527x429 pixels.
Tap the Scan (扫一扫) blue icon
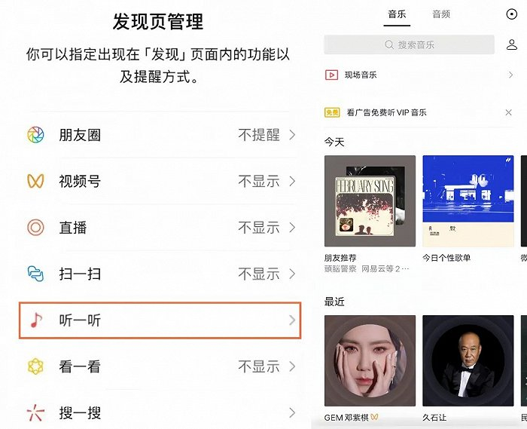point(35,274)
